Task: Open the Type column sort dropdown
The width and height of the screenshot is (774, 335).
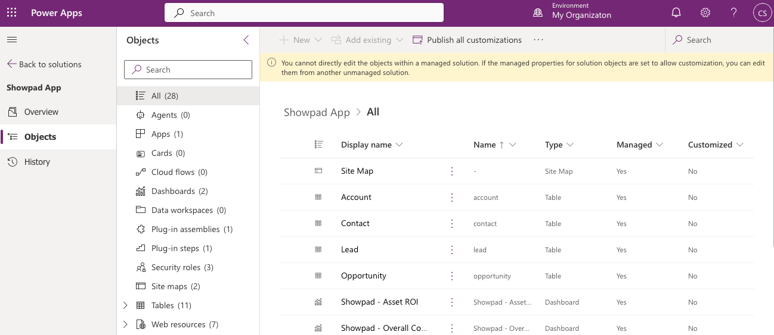Action: (x=570, y=145)
